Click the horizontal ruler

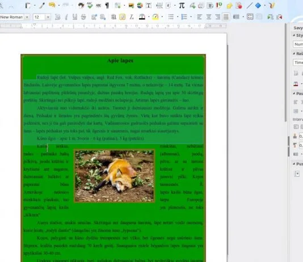tap(113, 26)
